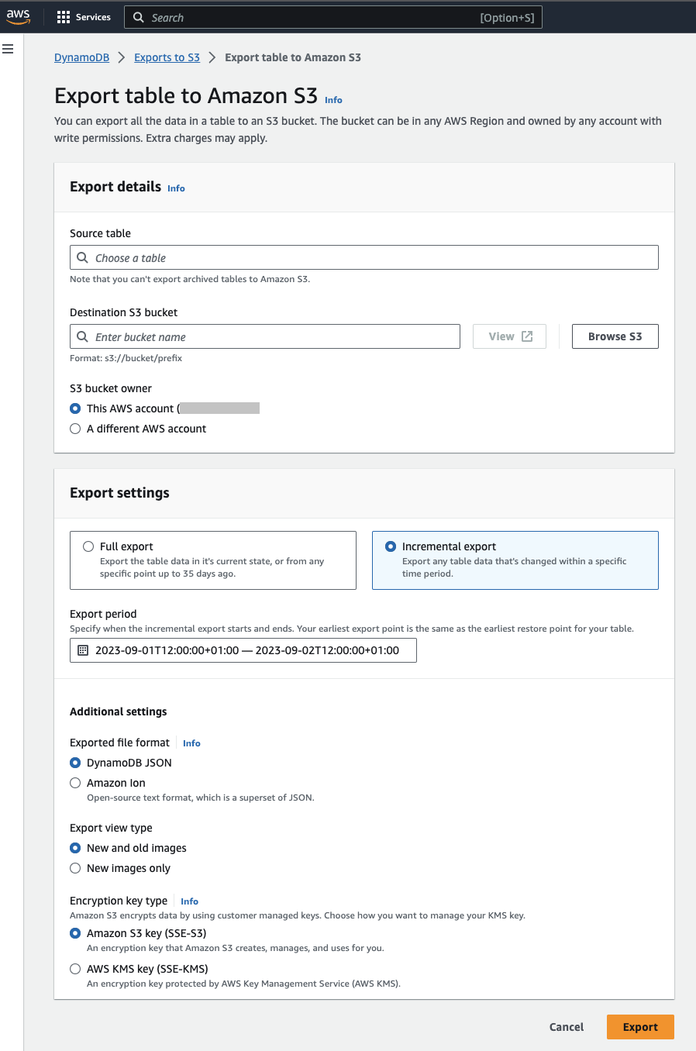This screenshot has height=1051, width=696.
Task: Toggle the hamburger side navigation menu
Action: 8,49
